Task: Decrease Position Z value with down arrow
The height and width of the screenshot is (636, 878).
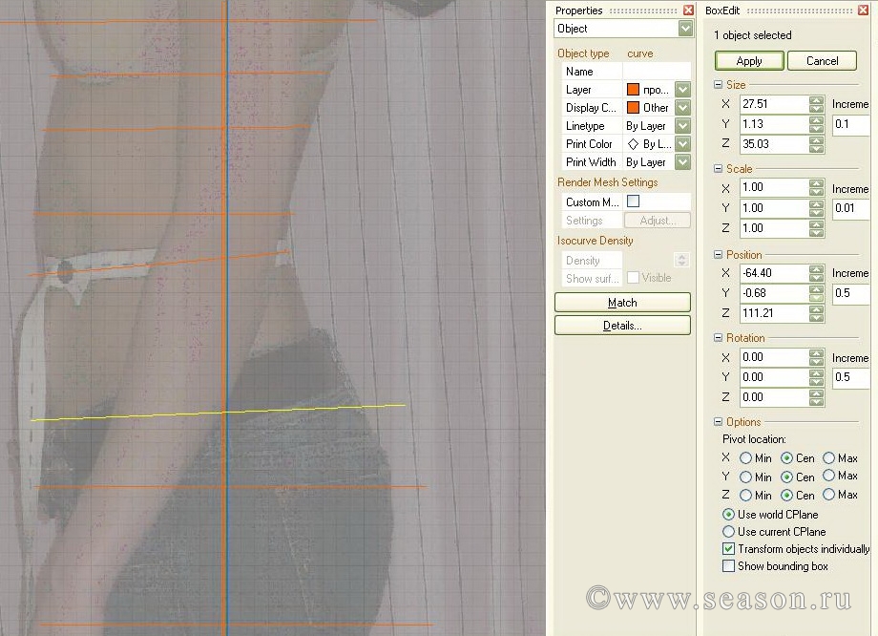Action: click(816, 318)
